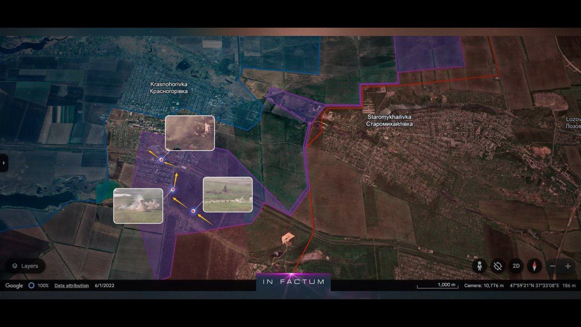The image size is (581, 327).
Task: Expand the left side panel arrow
Action: [x=4, y=163]
